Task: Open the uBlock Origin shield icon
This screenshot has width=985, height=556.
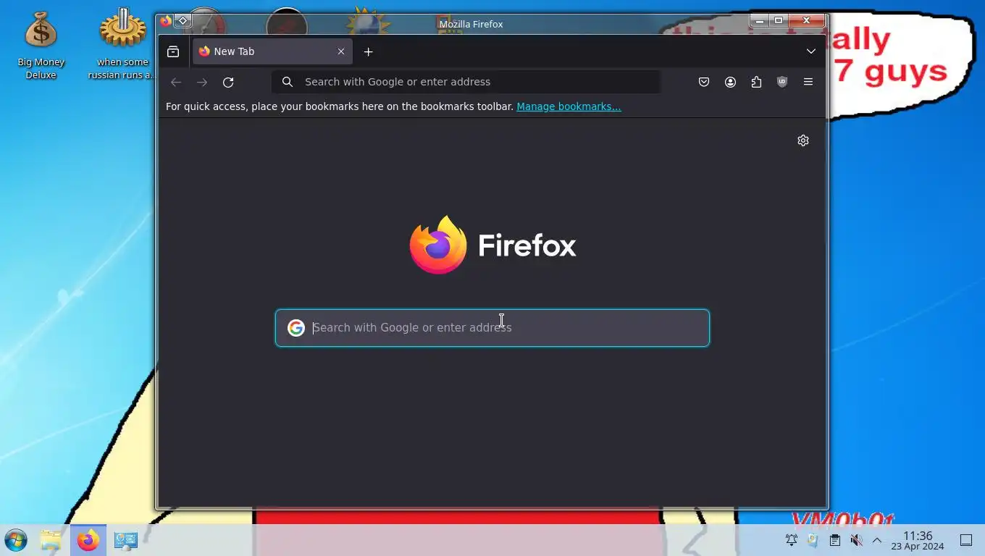Action: click(x=782, y=82)
